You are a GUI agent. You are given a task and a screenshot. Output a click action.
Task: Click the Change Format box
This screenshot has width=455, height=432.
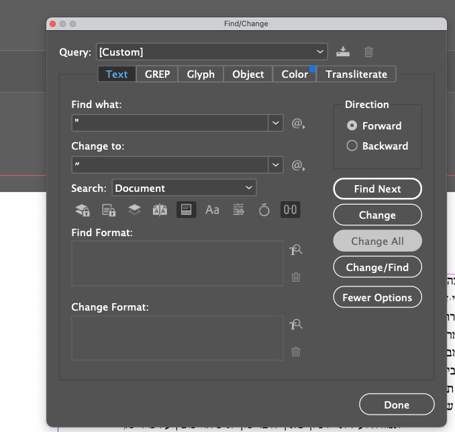pyautogui.click(x=177, y=338)
